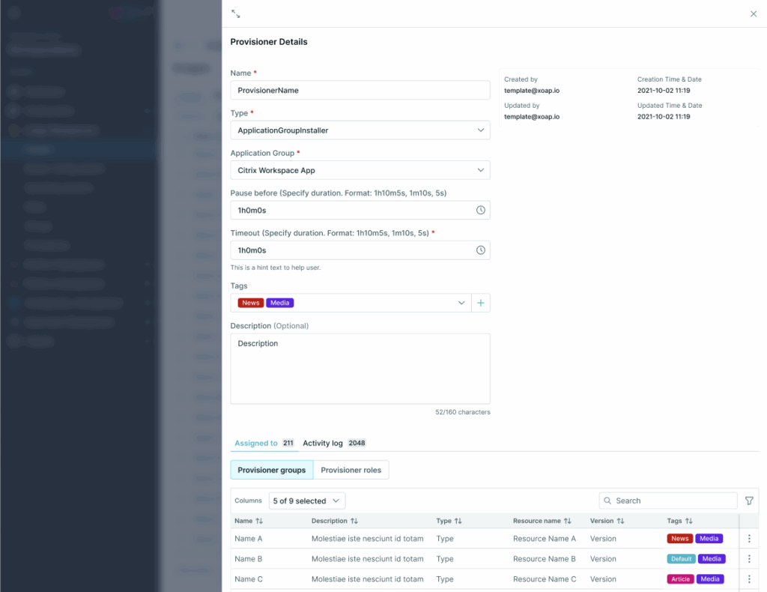The image size is (767, 592).
Task: Open the kebab menu for Name A row
Action: click(x=749, y=538)
